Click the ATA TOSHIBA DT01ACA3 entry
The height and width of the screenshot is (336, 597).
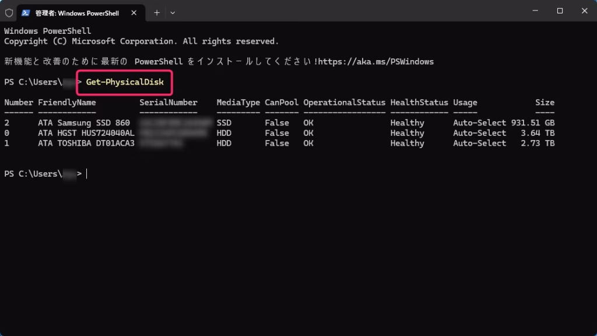(86, 143)
